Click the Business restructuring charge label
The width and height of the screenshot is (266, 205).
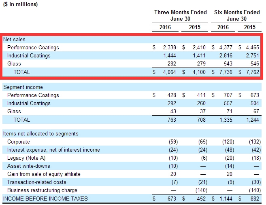click(42, 190)
